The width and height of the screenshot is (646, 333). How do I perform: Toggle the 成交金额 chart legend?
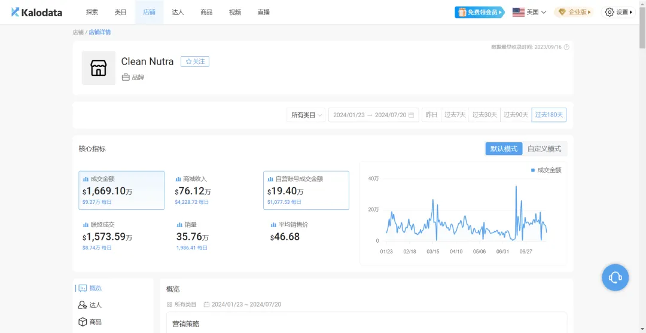546,170
